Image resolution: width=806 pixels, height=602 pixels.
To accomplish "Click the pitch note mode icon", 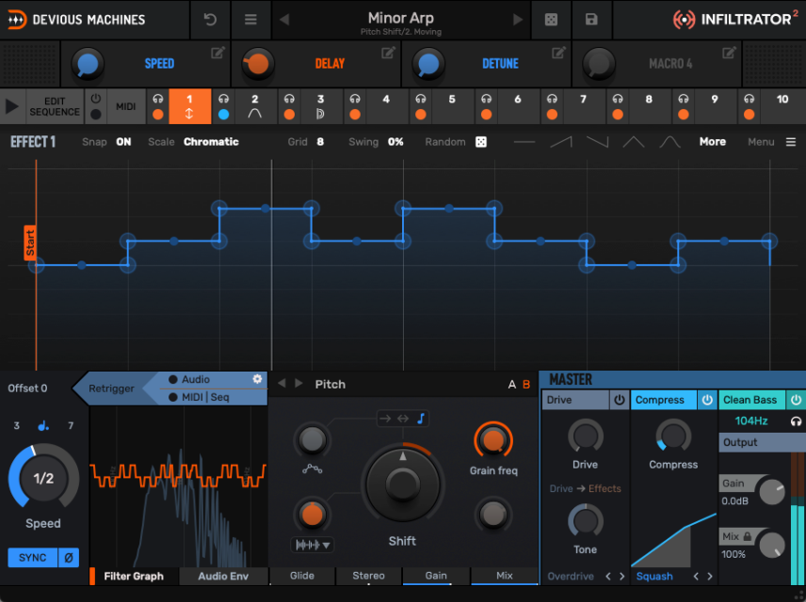I will (421, 419).
